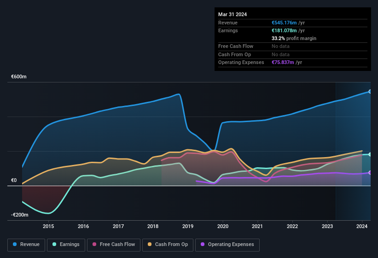The height and width of the screenshot is (258, 378).
Task: Click the Revenue tooltip row label
Action: coord(228,23)
